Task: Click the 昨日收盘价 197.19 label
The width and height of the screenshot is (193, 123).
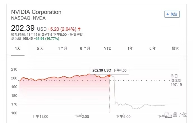Action: [176, 80]
